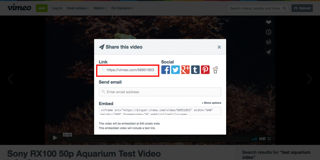Like the video with heart icon
320x160 pixels.
tap(269, 22)
